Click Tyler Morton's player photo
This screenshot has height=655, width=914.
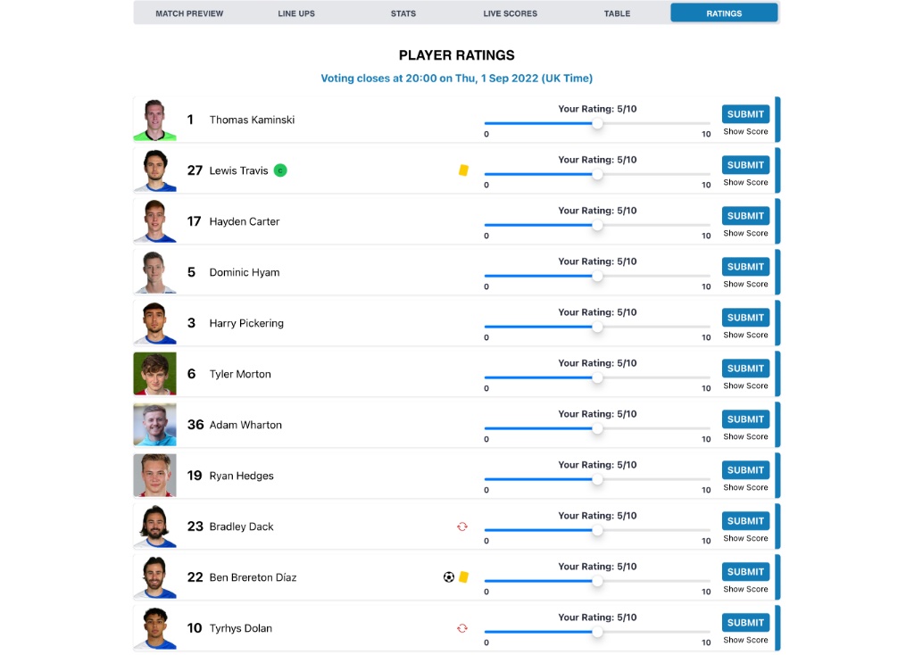tap(155, 374)
